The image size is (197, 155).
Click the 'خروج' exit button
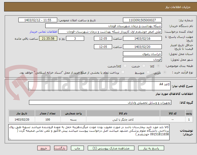43,148
